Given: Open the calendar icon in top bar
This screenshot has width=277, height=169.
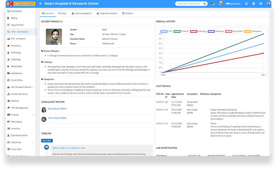Looking at the screenshot, I should coord(254,4).
